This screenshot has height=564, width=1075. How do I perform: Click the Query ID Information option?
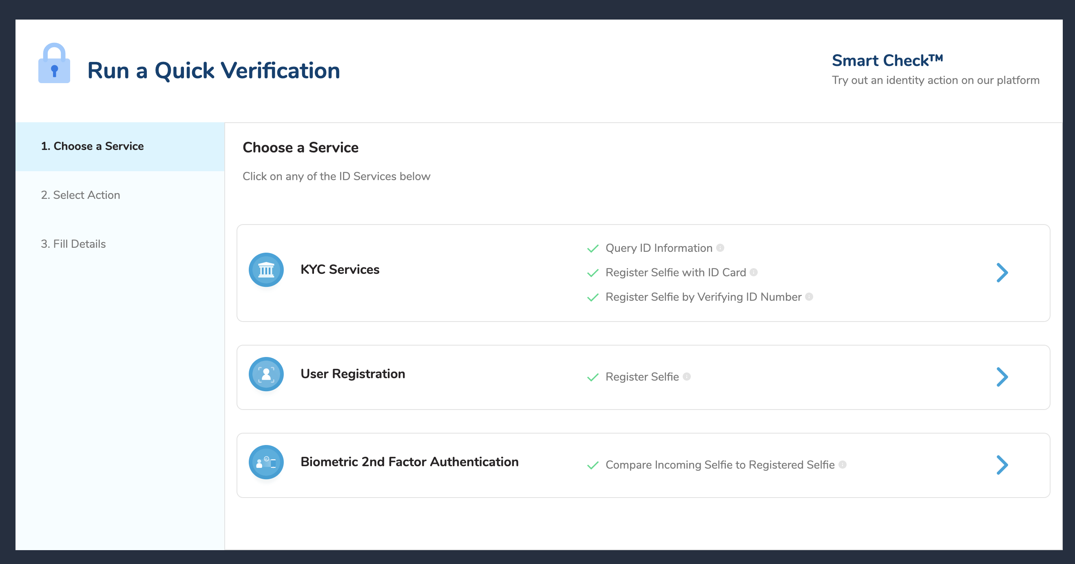[659, 248]
